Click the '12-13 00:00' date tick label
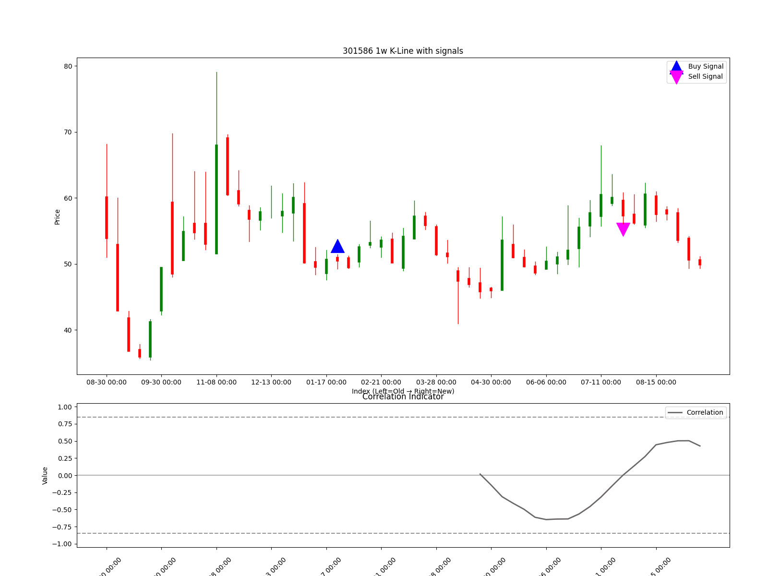This screenshot has width=768, height=576. (x=271, y=383)
